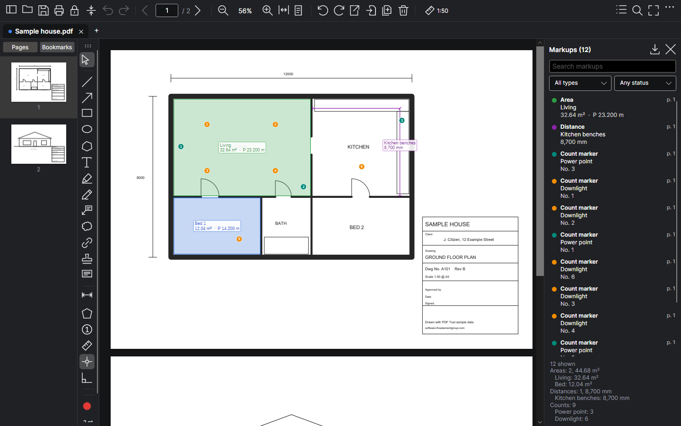Pick the Rectangle shape tool
This screenshot has width=681, height=426.
click(87, 113)
